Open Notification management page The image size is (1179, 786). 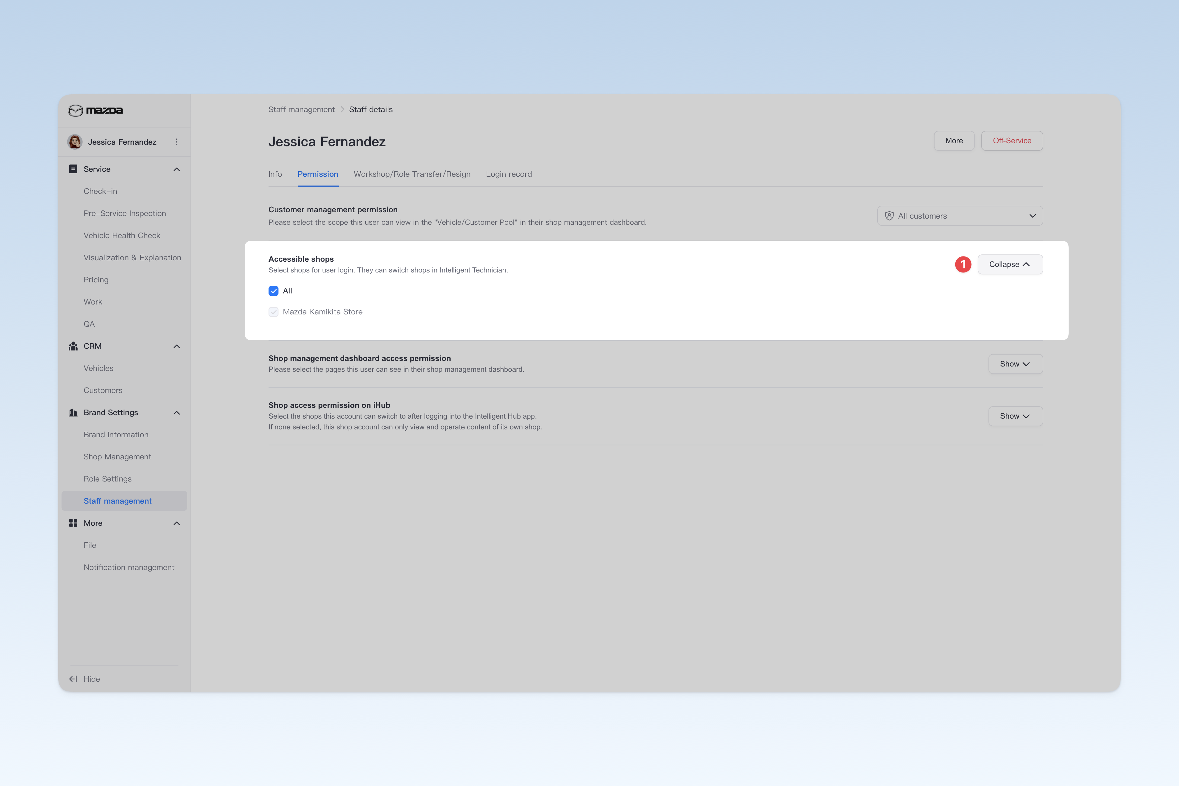point(129,567)
